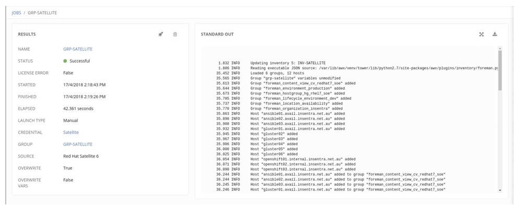The height and width of the screenshot is (214, 521).
Task: Click log timestamp 36.246
Action: [x=222, y=190]
